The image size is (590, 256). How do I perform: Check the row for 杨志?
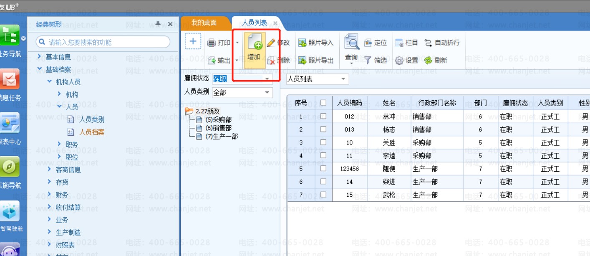323,129
